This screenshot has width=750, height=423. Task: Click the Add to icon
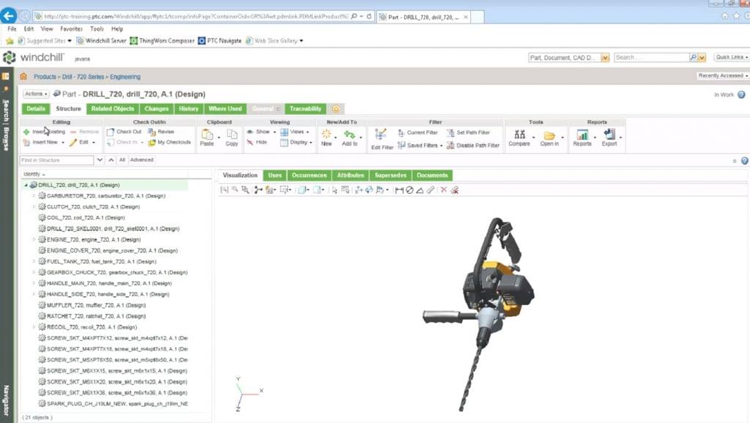[349, 135]
